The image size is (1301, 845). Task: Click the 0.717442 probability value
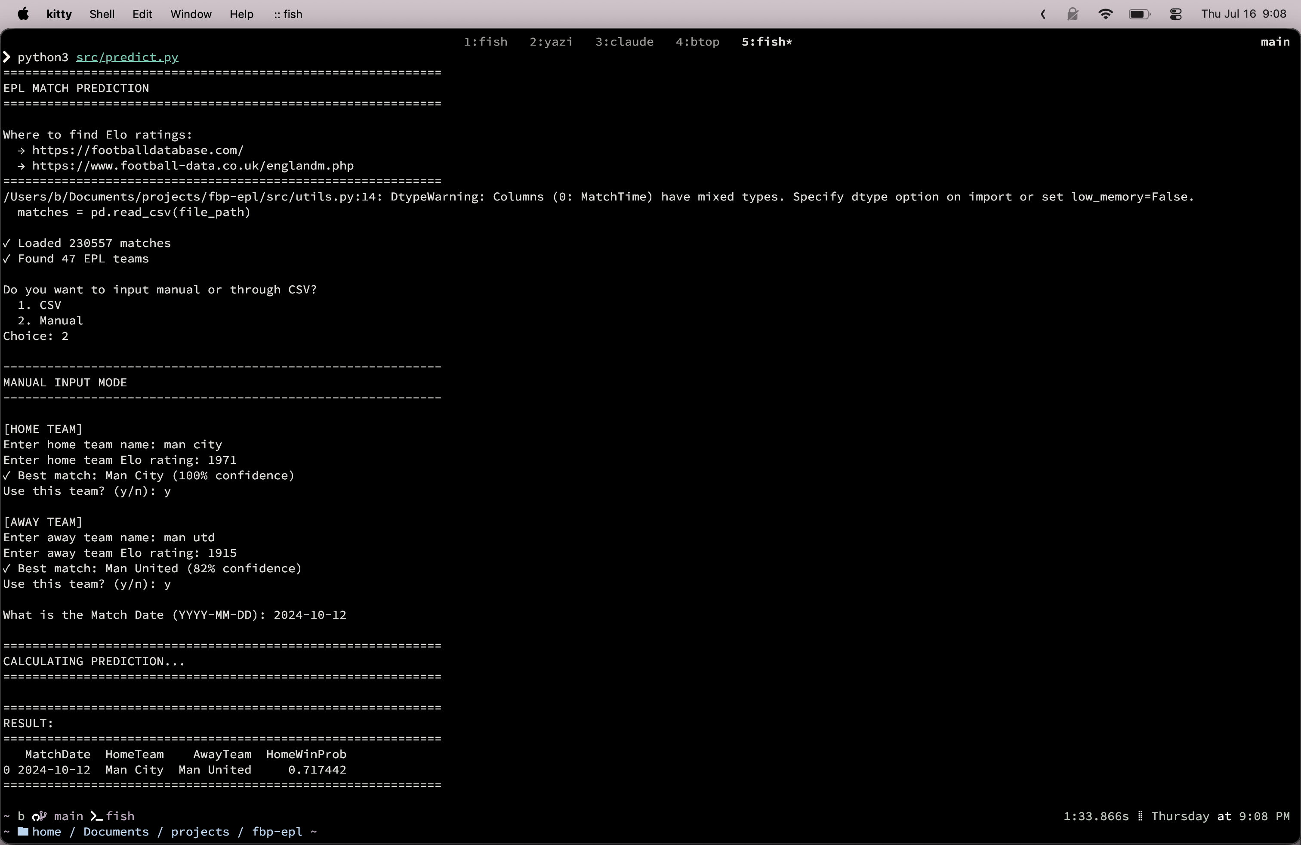click(317, 770)
